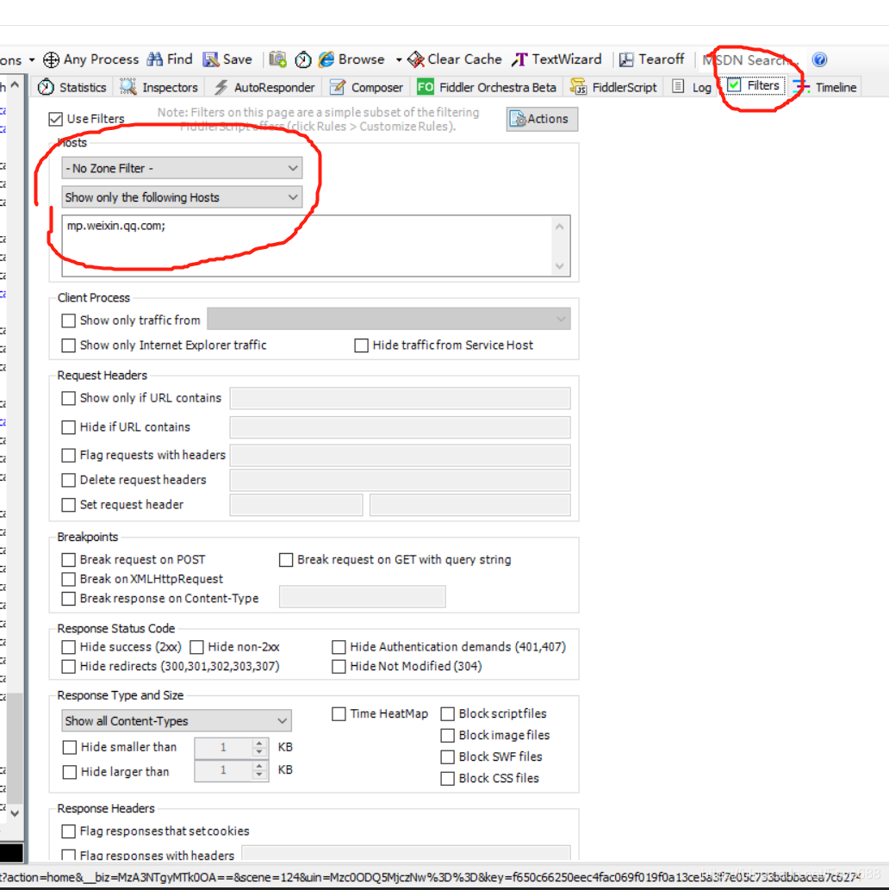889x890 pixels.
Task: Check Block SWF files
Action: (x=448, y=757)
